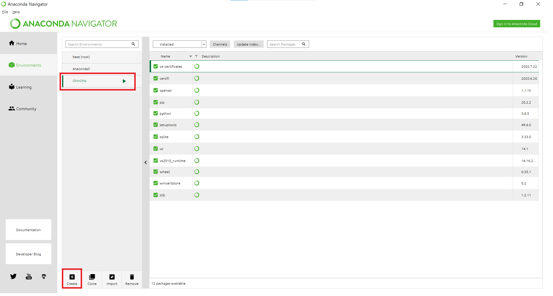Open the Twitter link icon
The width and height of the screenshot is (553, 296).
(13, 276)
